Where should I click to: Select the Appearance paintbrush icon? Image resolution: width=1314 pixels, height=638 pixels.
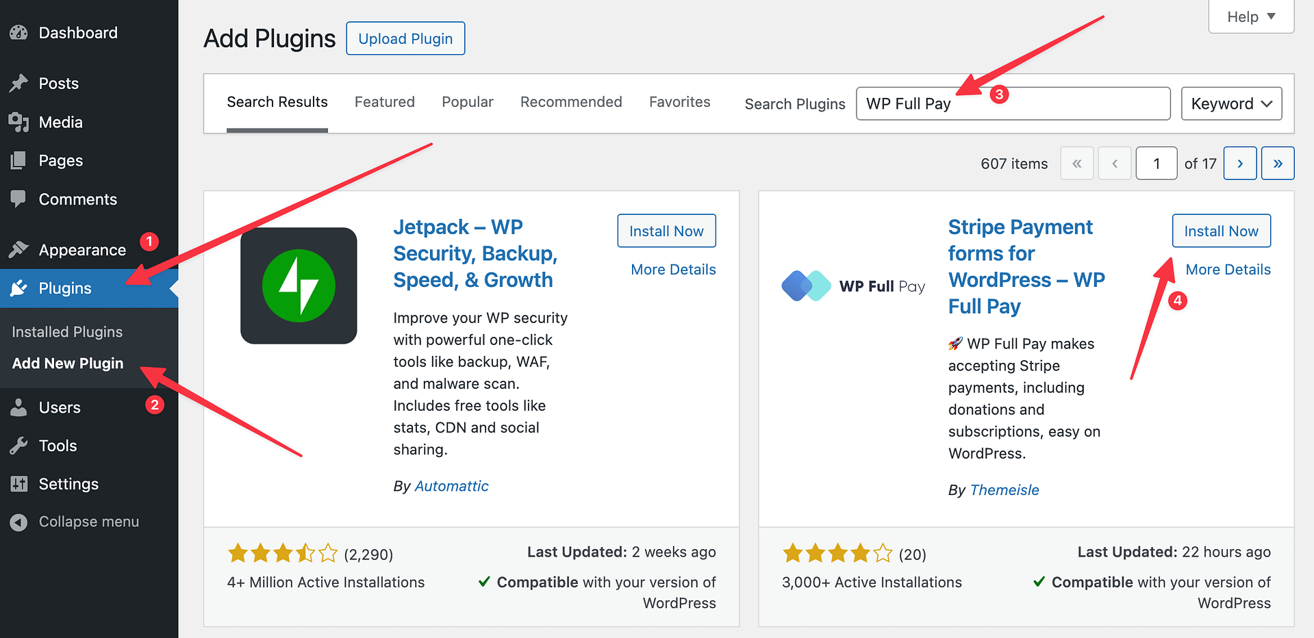point(19,249)
